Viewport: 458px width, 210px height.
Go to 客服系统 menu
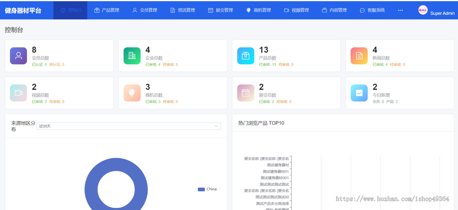372,10
